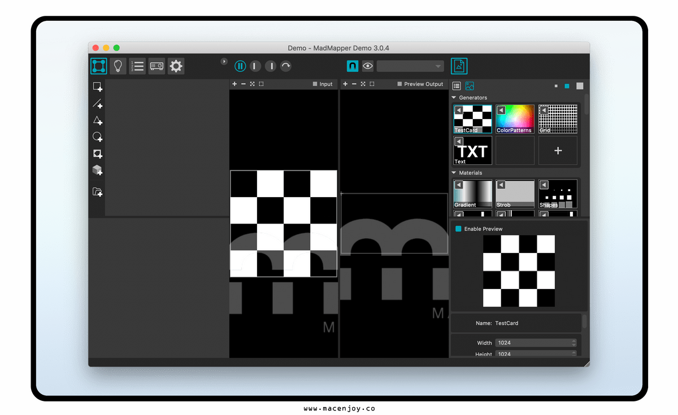The height and width of the screenshot is (415, 678).
Task: Zoom in the Input view
Action: pyautogui.click(x=234, y=84)
